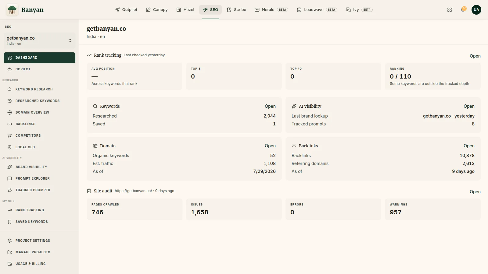Click the Canopy edit icon
The height and width of the screenshot is (274, 488).
pyautogui.click(x=148, y=10)
